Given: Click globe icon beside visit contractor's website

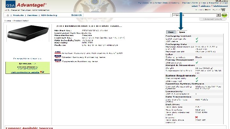Looking at the screenshot, I should [42, 72].
